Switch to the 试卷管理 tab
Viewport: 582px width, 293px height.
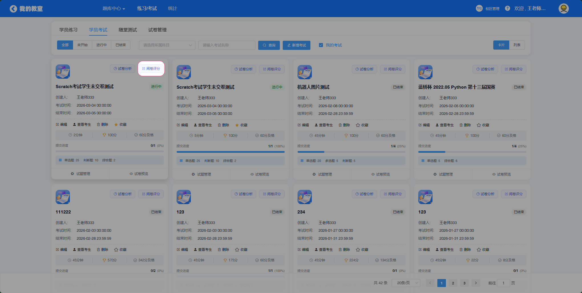click(157, 30)
